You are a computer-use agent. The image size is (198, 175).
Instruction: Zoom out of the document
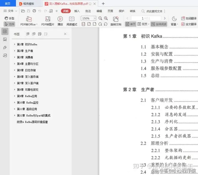coord(100,18)
